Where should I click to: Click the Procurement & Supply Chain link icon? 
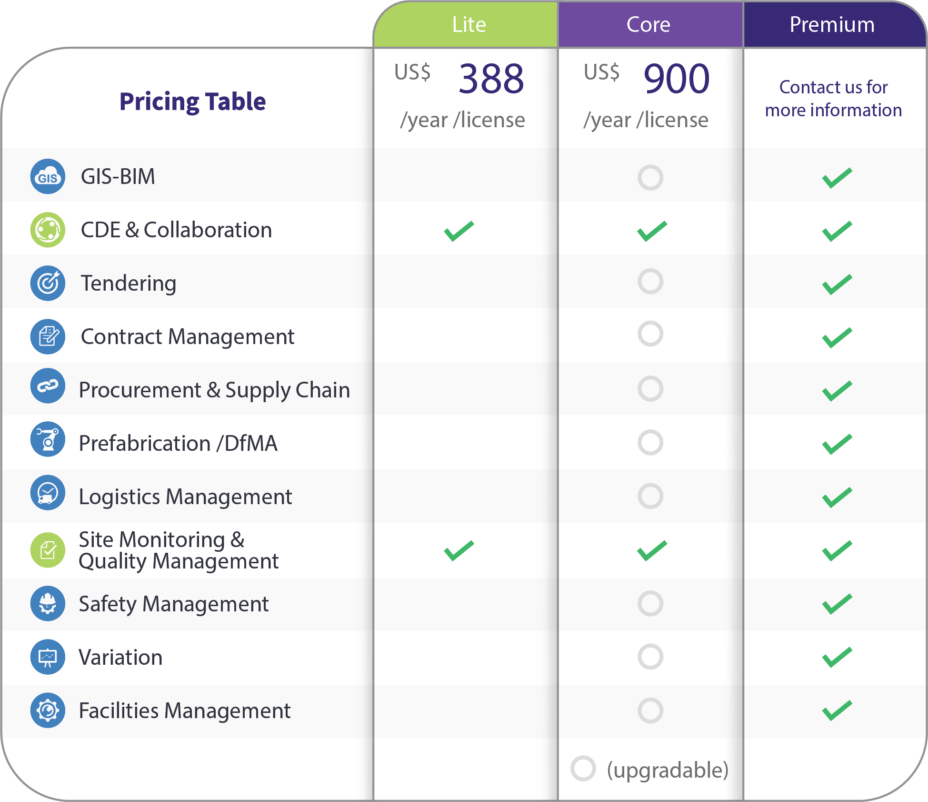click(x=48, y=386)
